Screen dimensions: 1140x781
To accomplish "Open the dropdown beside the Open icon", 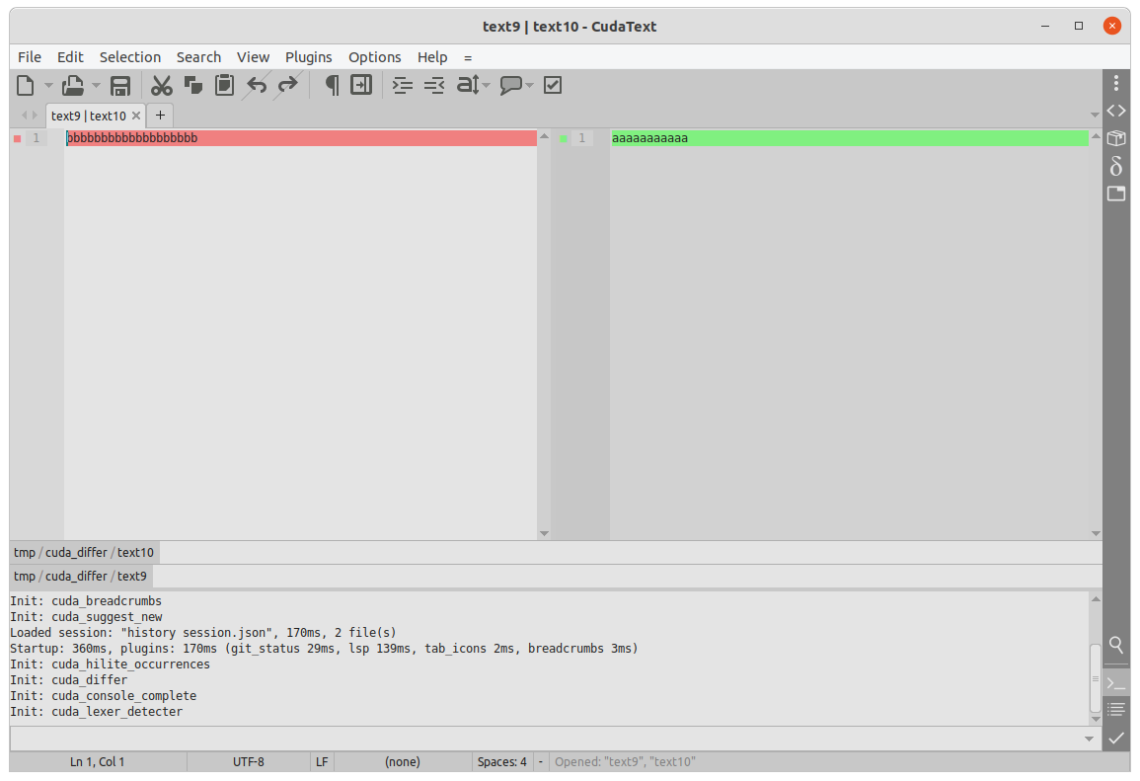I will click(x=96, y=85).
